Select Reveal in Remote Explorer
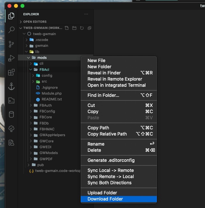The width and height of the screenshot is (205, 208). click(x=119, y=79)
